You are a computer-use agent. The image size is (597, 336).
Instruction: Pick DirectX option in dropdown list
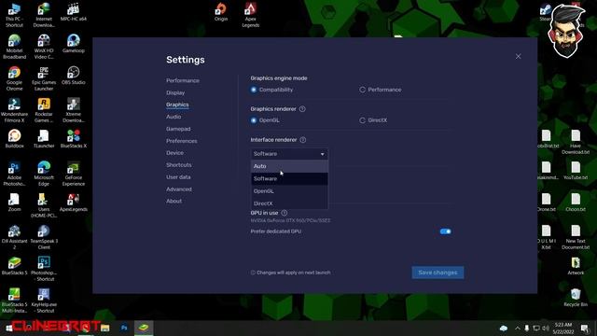[289, 203]
